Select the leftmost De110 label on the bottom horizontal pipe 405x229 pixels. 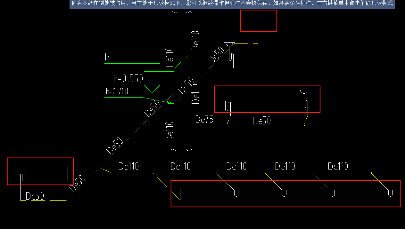pos(128,166)
